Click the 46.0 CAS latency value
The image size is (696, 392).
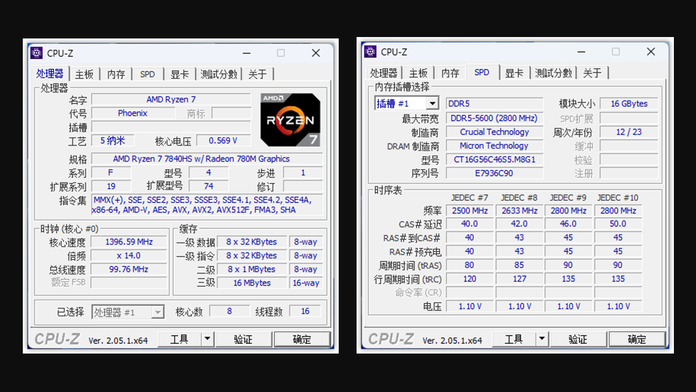tap(568, 224)
